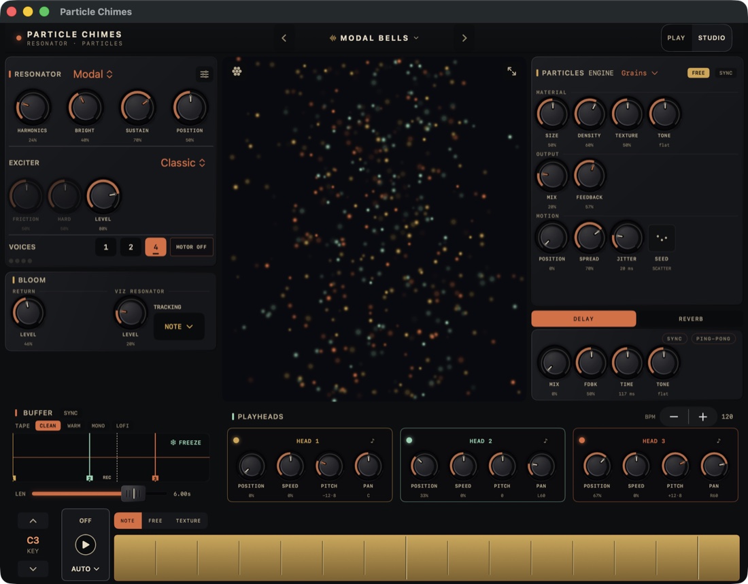
Task: Switch particles timing to Sync
Action: (x=725, y=73)
